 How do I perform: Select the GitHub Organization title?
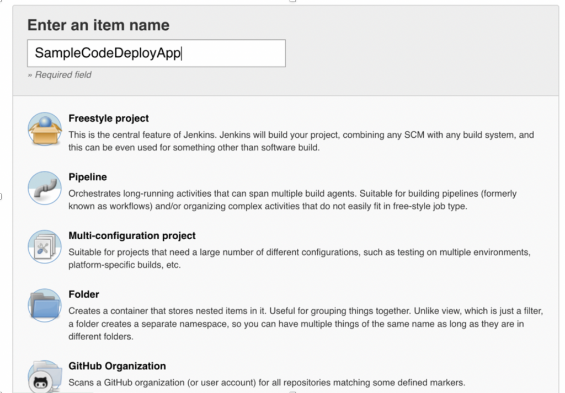pyautogui.click(x=117, y=366)
